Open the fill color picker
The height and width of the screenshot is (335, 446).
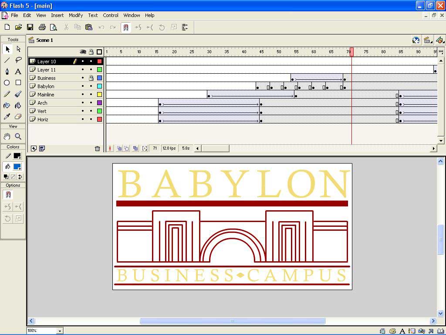tap(17, 167)
